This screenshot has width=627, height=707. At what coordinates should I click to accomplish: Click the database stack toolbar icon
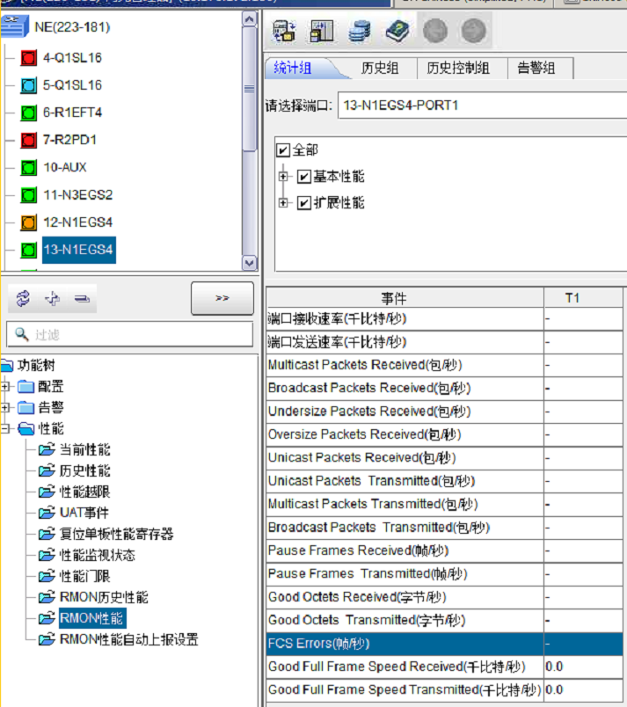coord(360,31)
